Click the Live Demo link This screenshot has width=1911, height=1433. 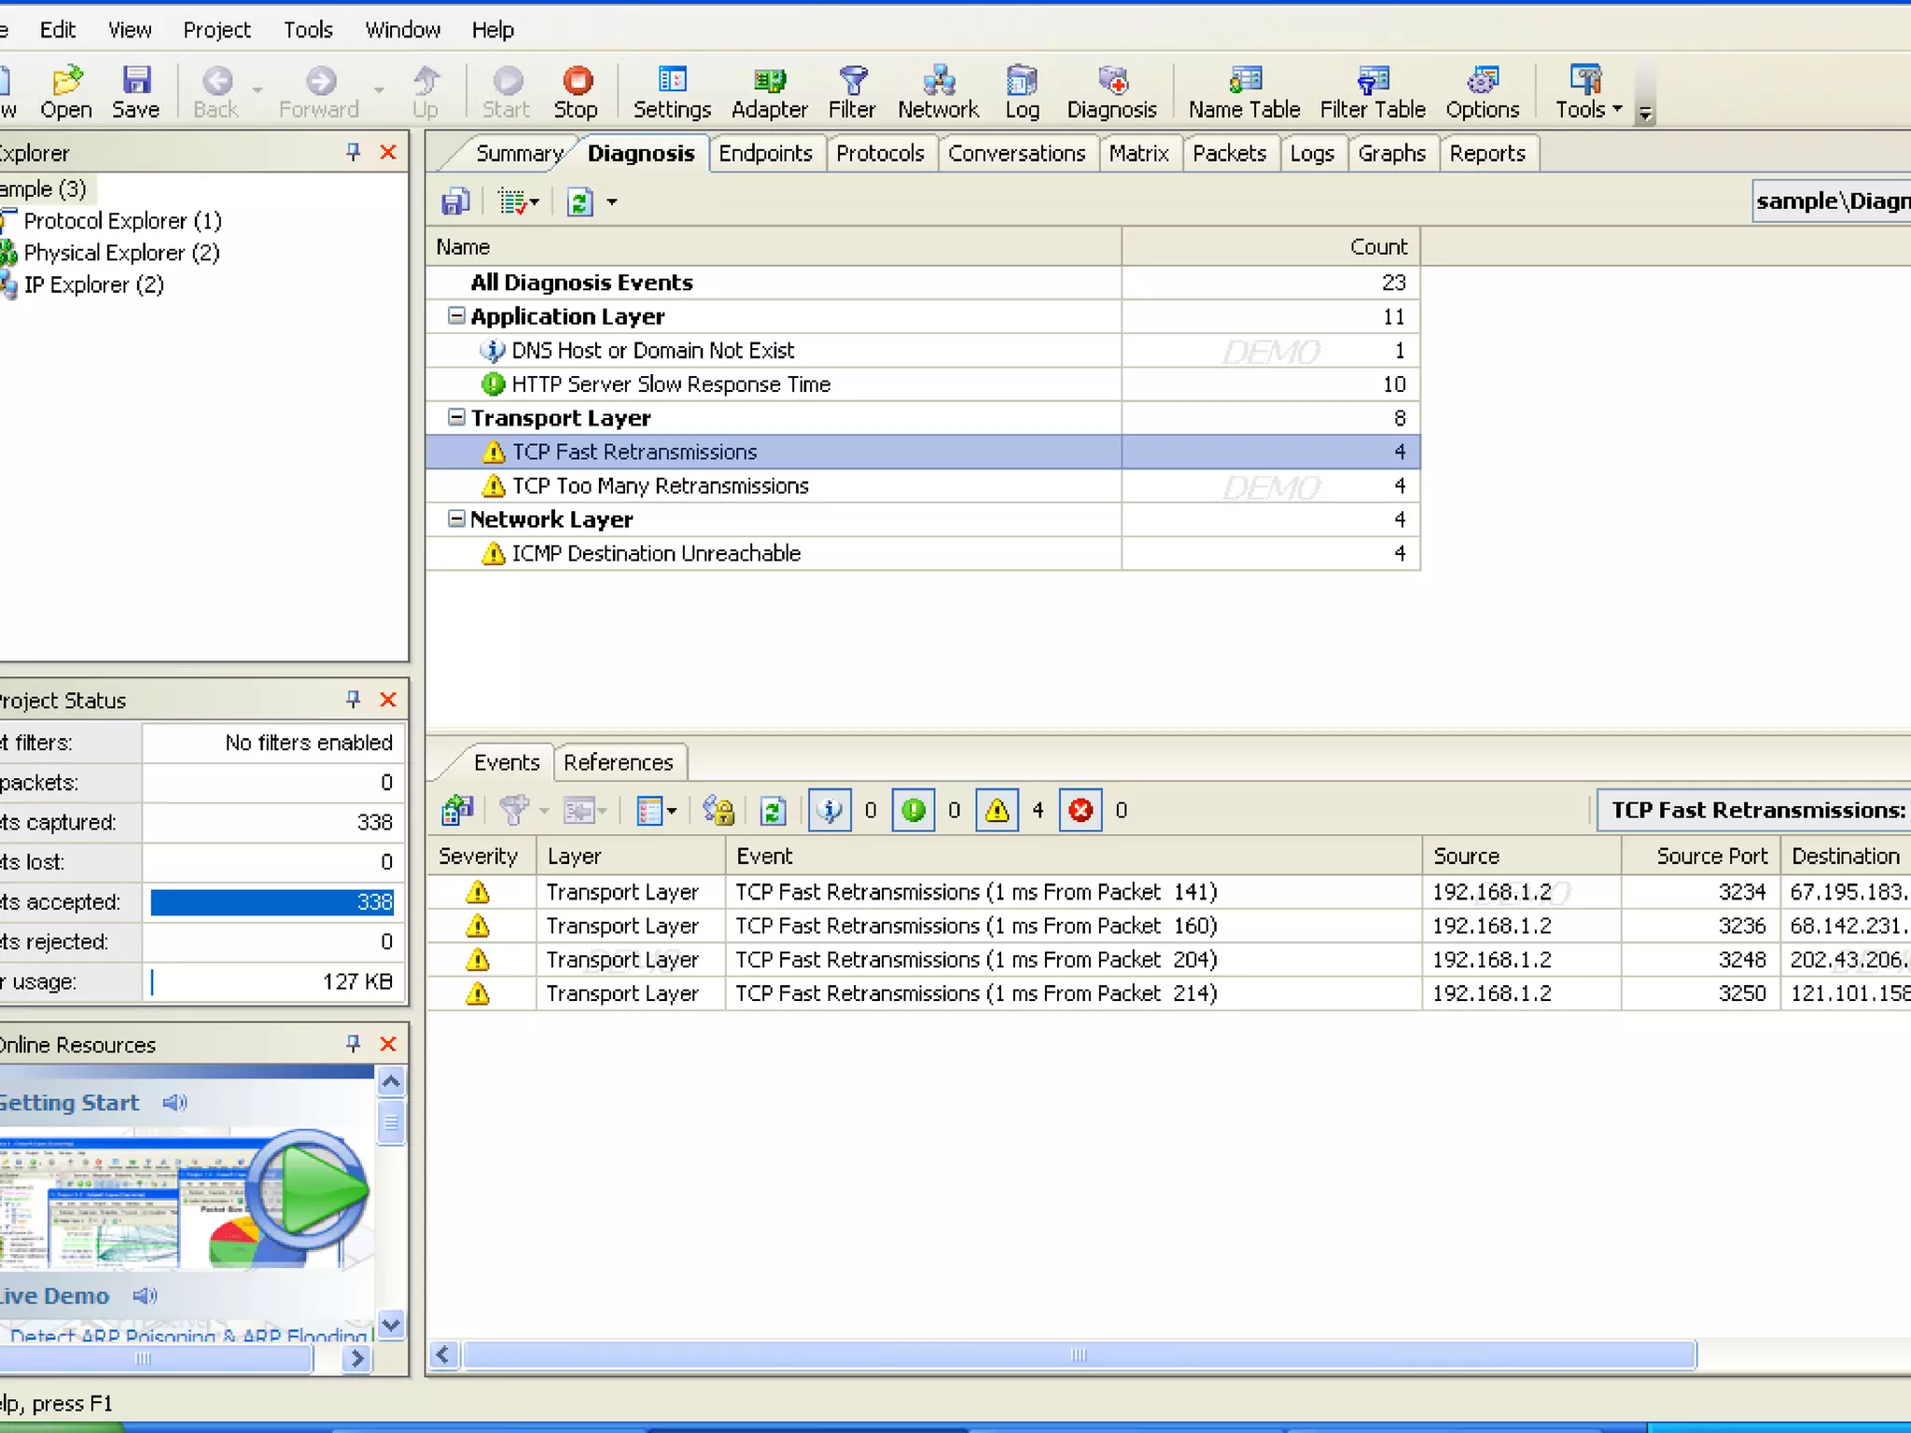[54, 1296]
